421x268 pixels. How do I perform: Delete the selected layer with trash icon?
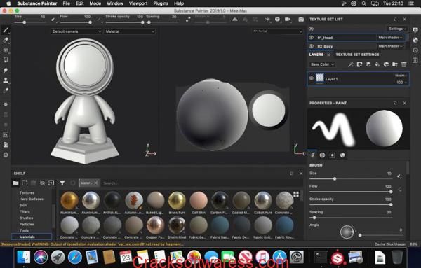[404, 64]
